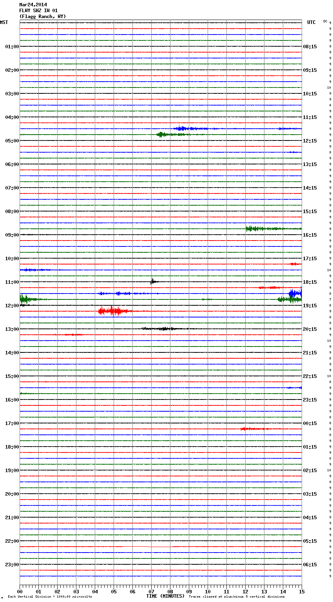
Task: Select the 03:00 MST time label
Action: click(12, 94)
